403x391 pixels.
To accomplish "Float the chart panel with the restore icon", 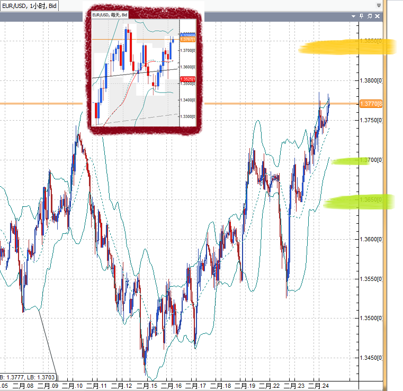I will tap(369, 16).
